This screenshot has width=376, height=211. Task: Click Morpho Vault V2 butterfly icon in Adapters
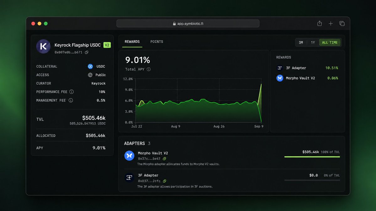[x=129, y=156]
